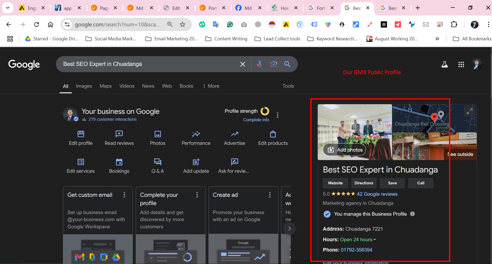Switch to News results tab
This screenshot has height=264, width=492.
tap(148, 86)
